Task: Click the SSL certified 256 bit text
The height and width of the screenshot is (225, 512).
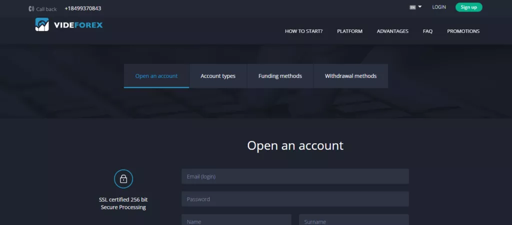Action: click(123, 200)
